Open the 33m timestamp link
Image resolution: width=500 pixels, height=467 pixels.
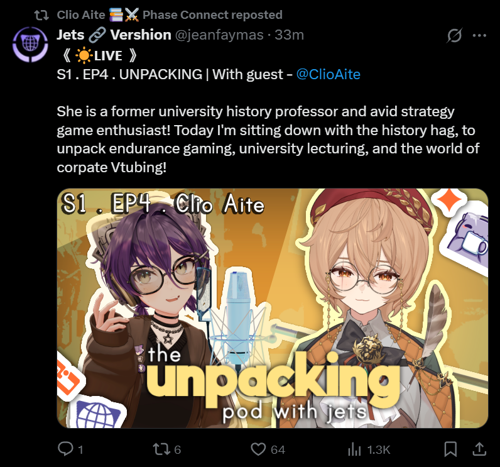point(289,35)
